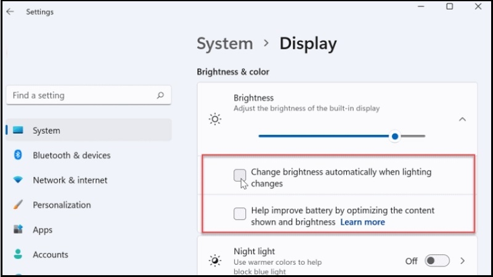Click the Bluetooth icon in sidebar
Viewport: 493px width, 277px height.
pyautogui.click(x=18, y=155)
